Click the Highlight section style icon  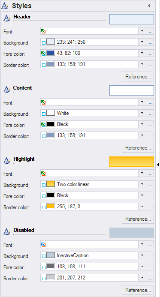pyautogui.click(x=6, y=161)
